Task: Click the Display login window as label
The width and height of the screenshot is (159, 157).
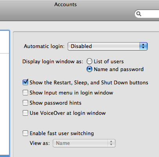Action: [53, 61]
